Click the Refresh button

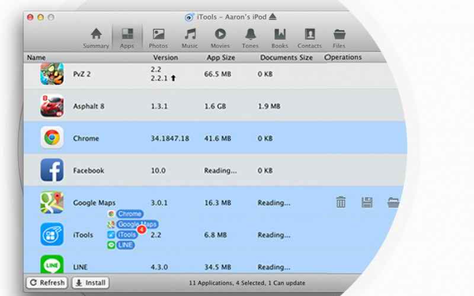coord(47,283)
